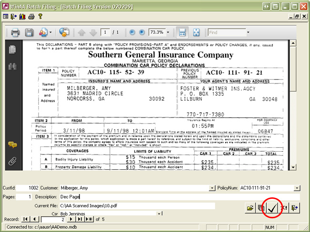This screenshot has height=232, width=310.
Task: Go to previous record navigation button
Action: click(35, 219)
